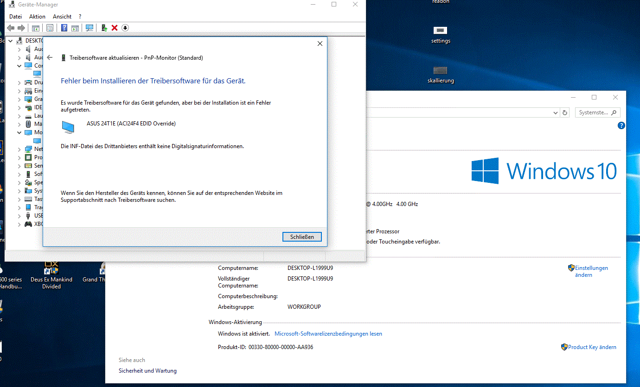The image size is (640, 387).
Task: Open the ? help menu
Action: [x=80, y=16]
